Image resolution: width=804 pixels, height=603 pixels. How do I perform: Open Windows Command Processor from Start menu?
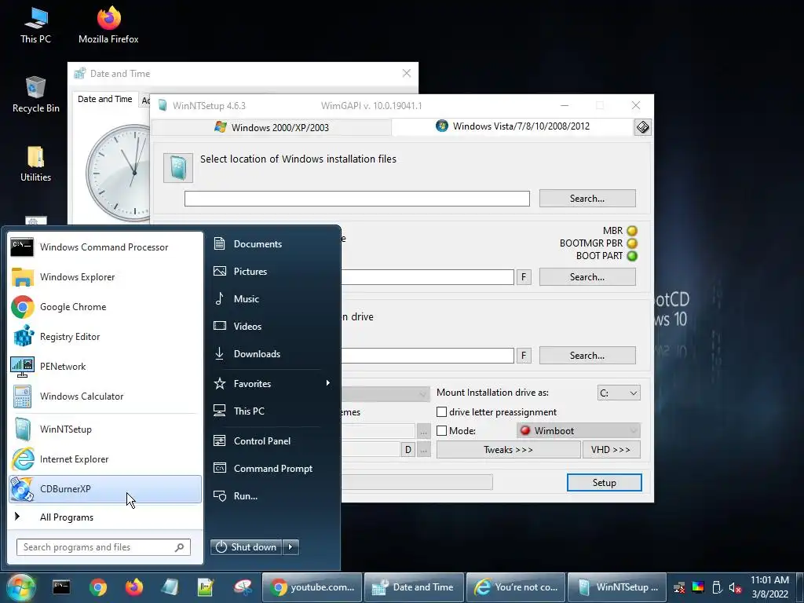coord(104,247)
